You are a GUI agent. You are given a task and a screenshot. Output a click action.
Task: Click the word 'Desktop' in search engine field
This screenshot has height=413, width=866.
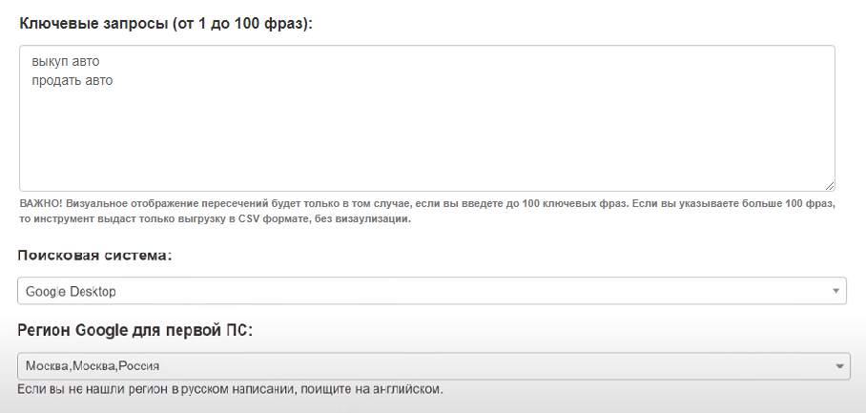tap(93, 292)
